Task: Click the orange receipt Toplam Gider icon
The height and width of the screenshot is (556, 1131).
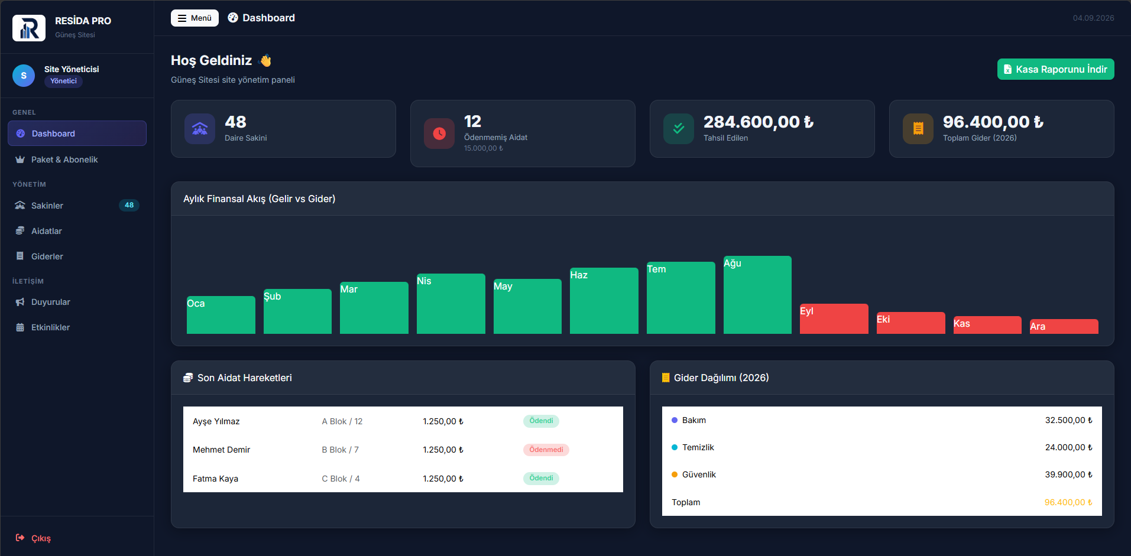Action: [918, 129]
